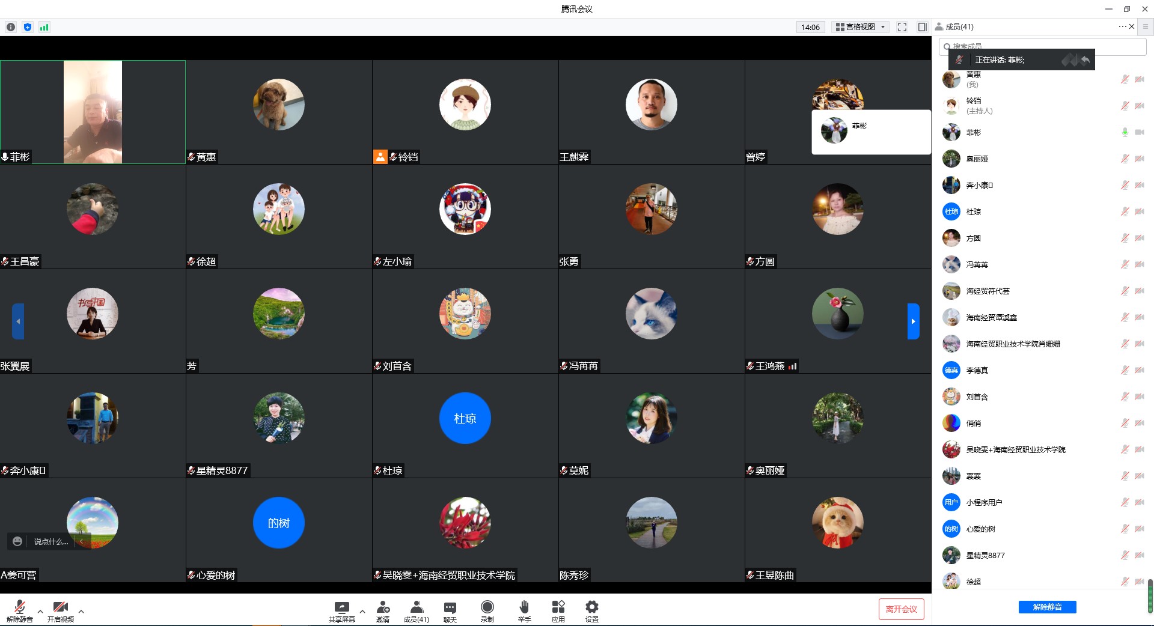Open meeting settings (设置) gear
The height and width of the screenshot is (626, 1154).
pyautogui.click(x=592, y=610)
